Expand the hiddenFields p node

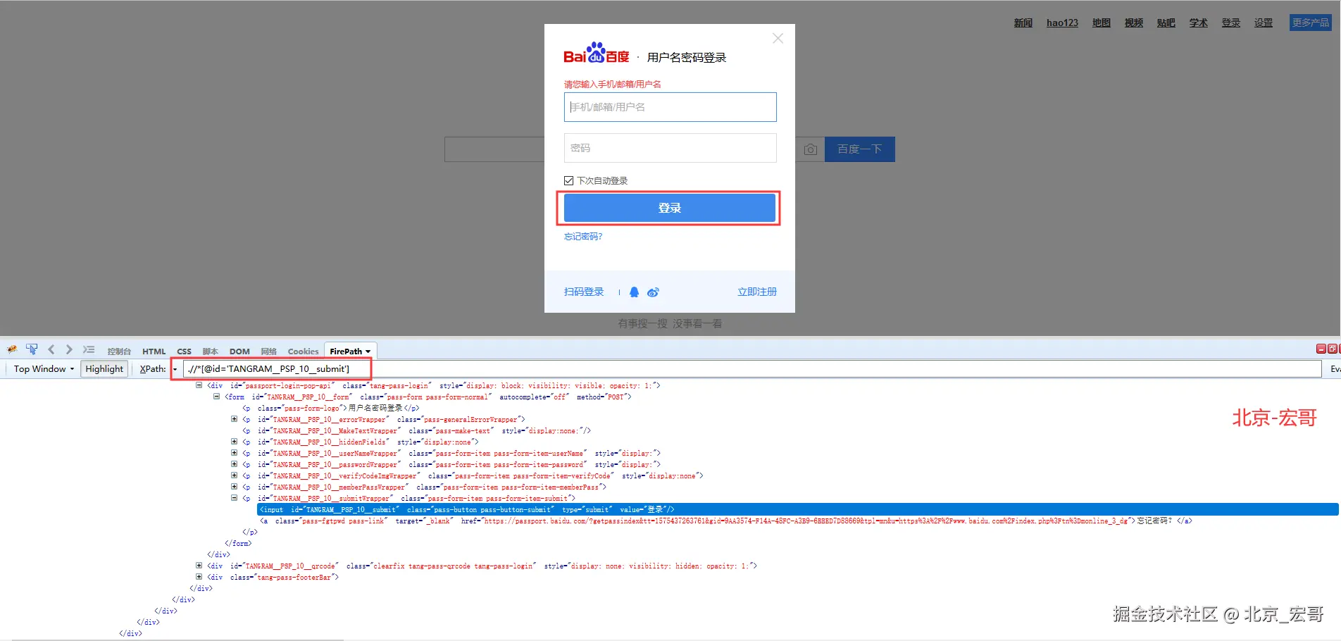pyautogui.click(x=234, y=442)
